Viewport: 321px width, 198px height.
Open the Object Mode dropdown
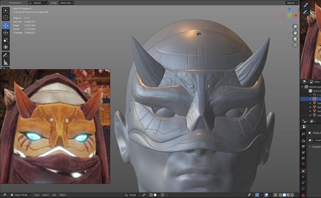[x=21, y=195]
